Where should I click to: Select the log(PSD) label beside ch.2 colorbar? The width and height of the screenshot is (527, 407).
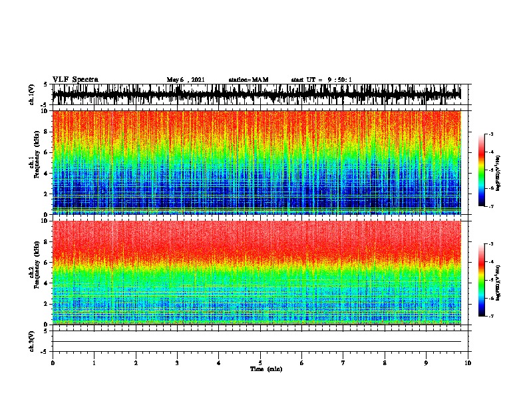pyautogui.click(x=498, y=283)
